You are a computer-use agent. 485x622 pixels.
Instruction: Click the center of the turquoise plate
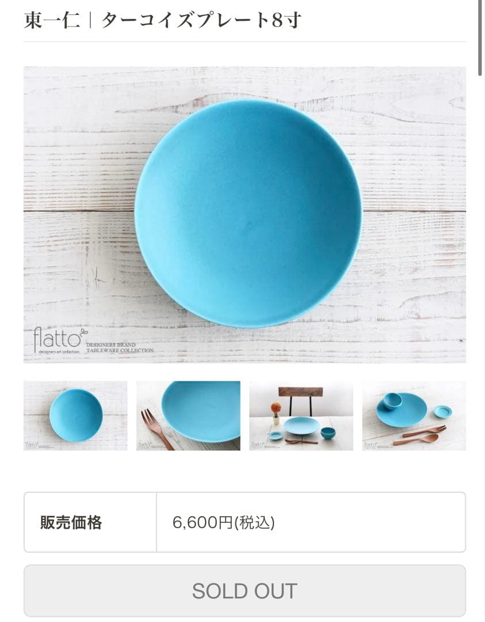(x=249, y=214)
